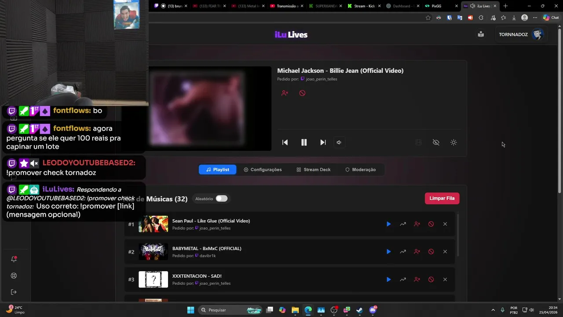563x317 pixels.
Task: Remove user icon on BABYMETAL row
Action: (x=417, y=252)
